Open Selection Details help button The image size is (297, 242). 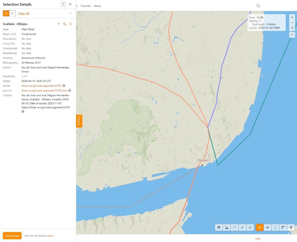coord(63,4)
